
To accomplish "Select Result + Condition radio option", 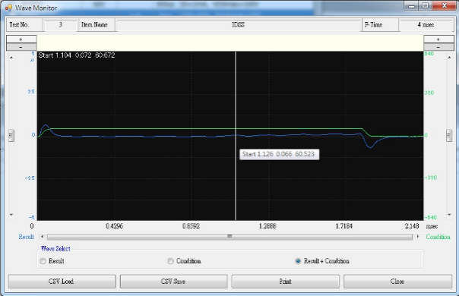I will click(x=298, y=261).
